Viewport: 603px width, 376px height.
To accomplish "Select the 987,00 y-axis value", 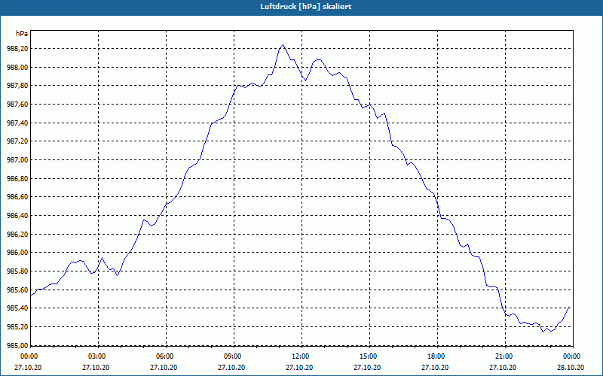I will [17, 160].
